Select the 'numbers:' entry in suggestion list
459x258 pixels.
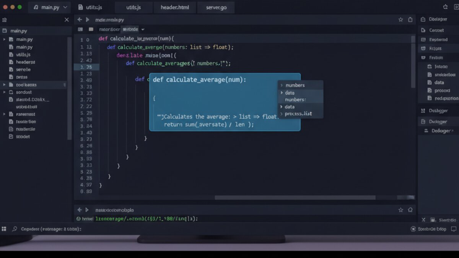pyautogui.click(x=295, y=99)
